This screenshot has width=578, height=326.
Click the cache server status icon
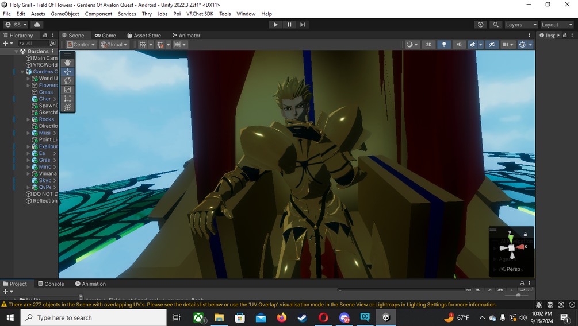coord(550,305)
